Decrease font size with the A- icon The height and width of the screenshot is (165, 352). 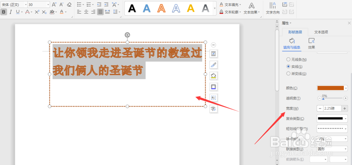(x=61, y=5)
